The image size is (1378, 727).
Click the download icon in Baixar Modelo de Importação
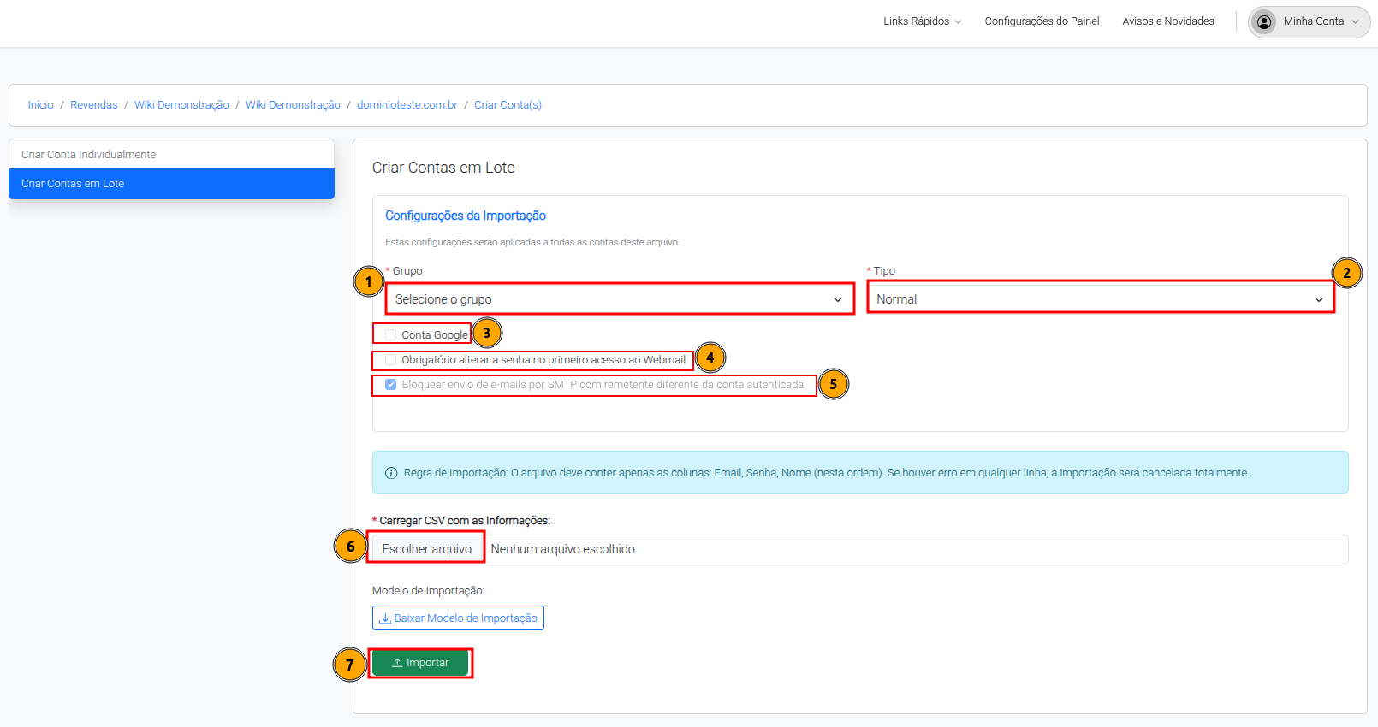tap(385, 618)
